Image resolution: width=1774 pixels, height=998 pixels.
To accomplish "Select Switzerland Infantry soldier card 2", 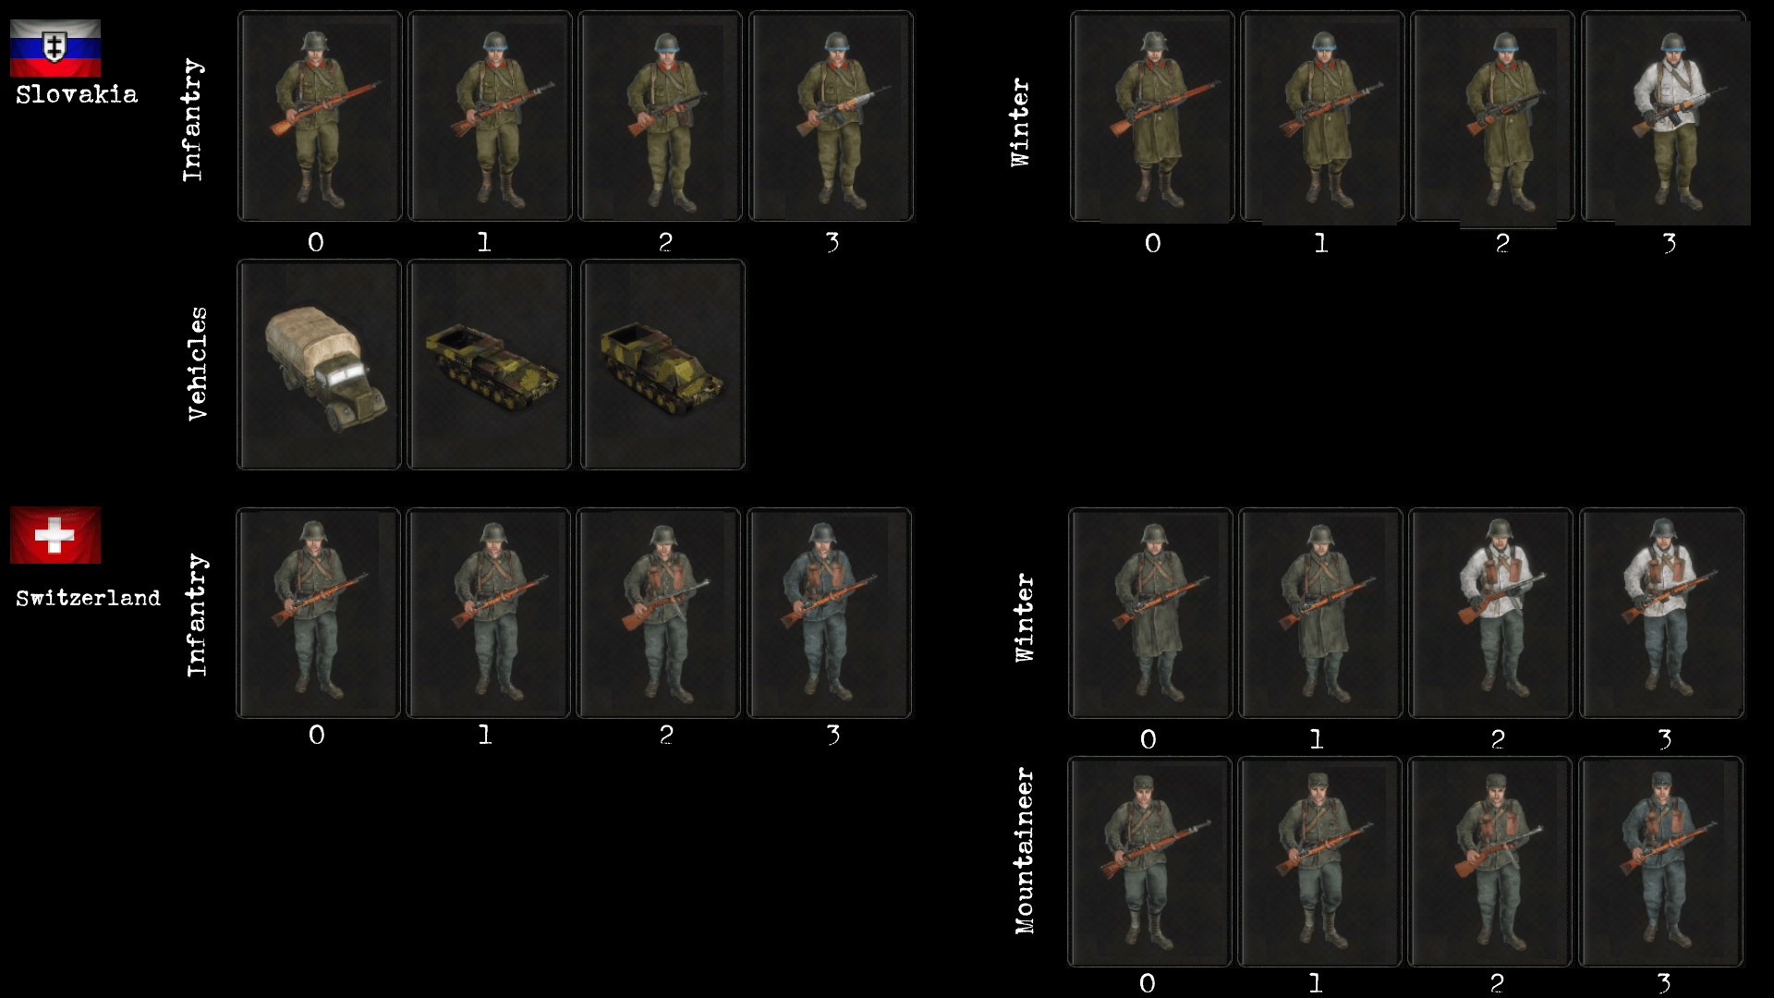I will [x=659, y=613].
